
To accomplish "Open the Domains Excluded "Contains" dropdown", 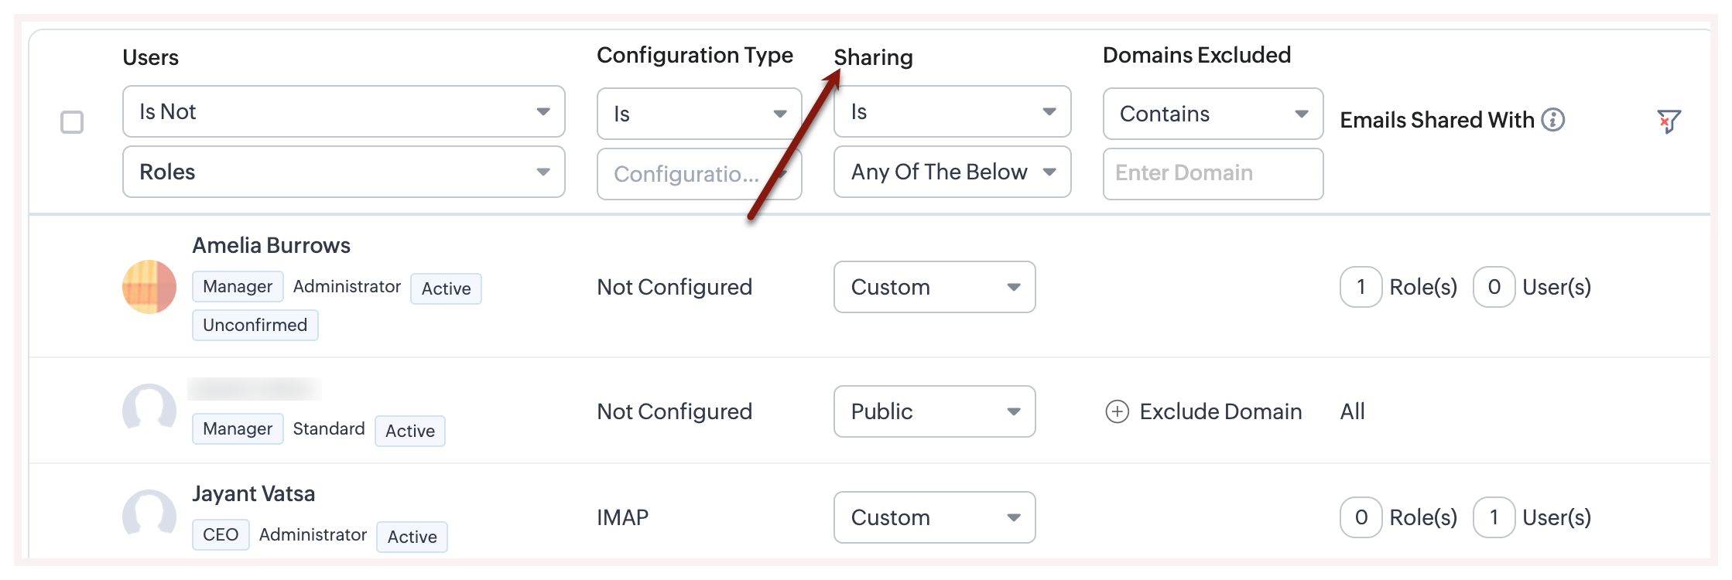I will click(x=1213, y=114).
